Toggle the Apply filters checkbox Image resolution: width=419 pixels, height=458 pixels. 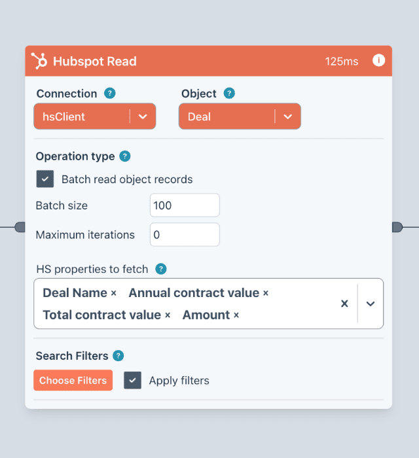tap(132, 380)
